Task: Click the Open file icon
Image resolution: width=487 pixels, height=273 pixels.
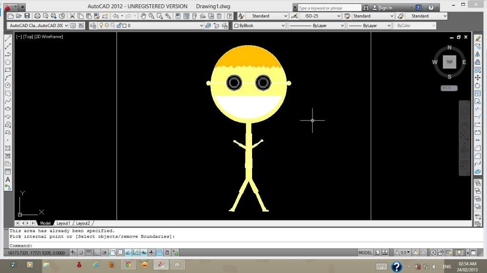Action: (19, 16)
